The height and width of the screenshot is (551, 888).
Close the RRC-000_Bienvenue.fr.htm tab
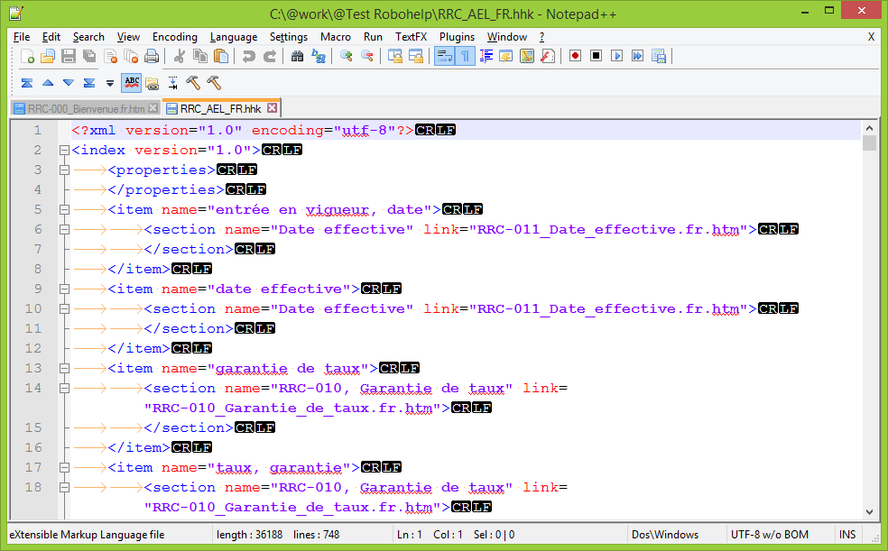tap(153, 108)
